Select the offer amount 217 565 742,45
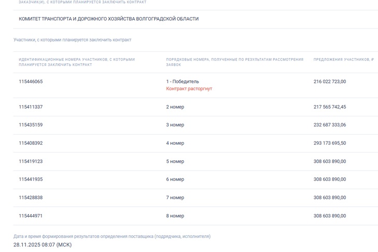Screen dimensions: 378x252 (x=329, y=107)
